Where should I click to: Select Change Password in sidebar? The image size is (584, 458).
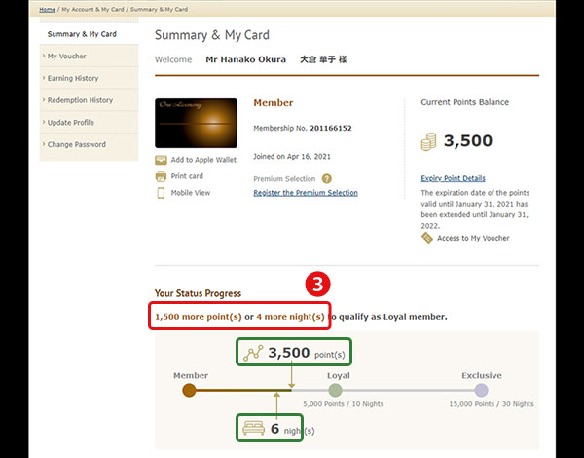click(x=76, y=145)
